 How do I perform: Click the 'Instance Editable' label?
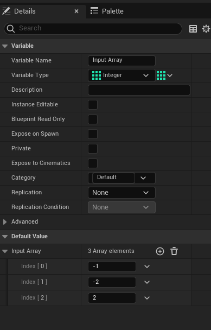click(x=35, y=104)
